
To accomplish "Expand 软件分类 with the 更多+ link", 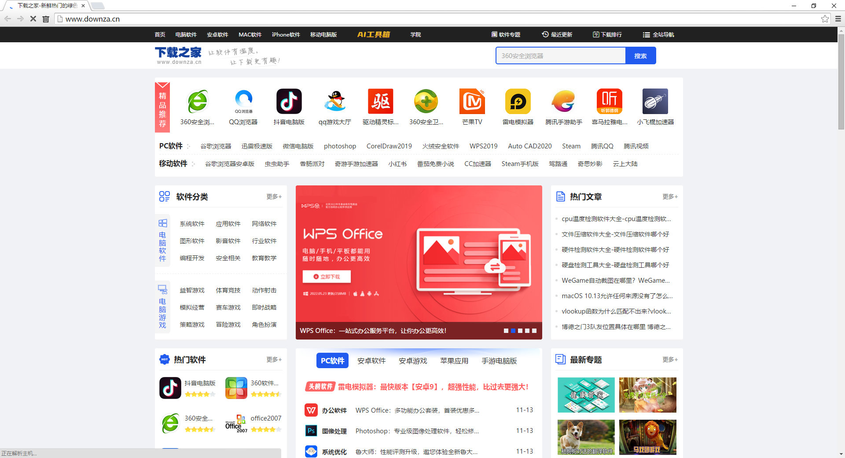I will [x=274, y=197].
